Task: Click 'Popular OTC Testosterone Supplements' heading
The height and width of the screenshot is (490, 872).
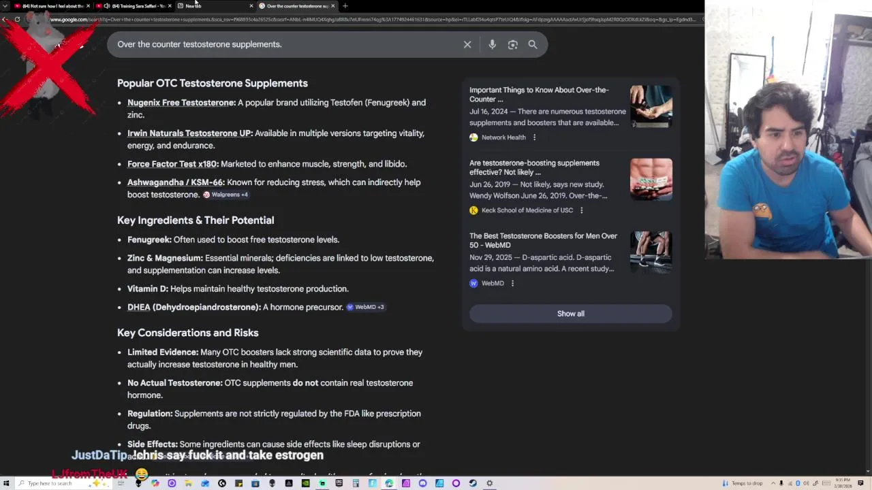Action: coord(213,83)
